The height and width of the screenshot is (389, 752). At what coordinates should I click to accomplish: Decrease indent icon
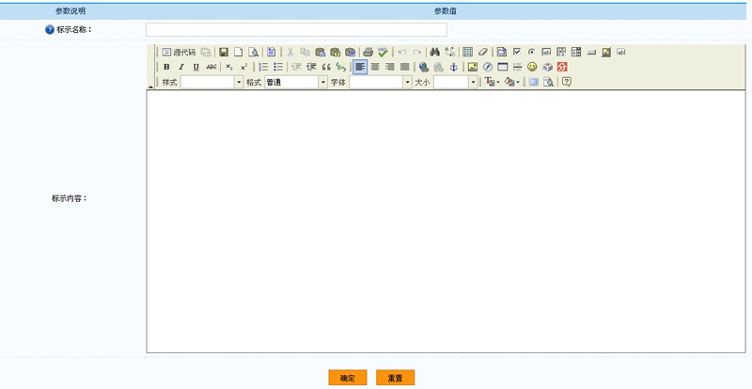296,67
